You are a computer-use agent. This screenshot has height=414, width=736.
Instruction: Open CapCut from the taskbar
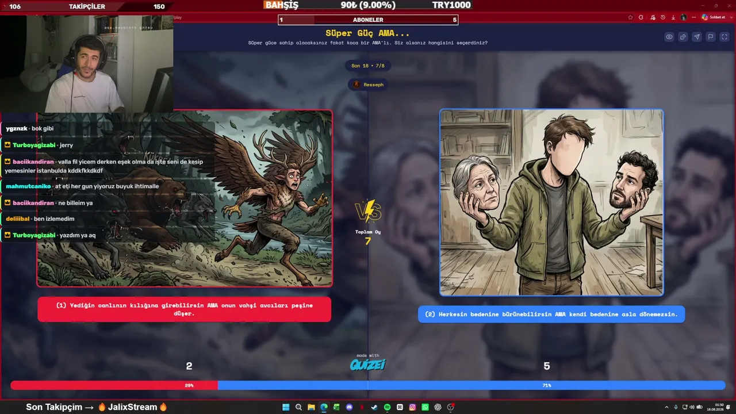click(400, 407)
